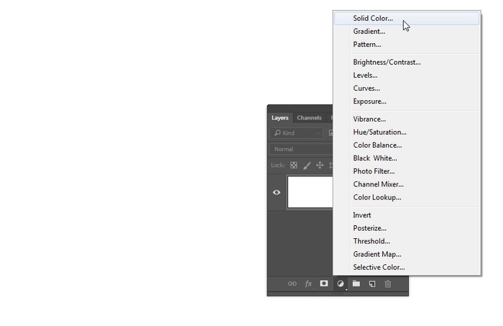Click the delete layer trash icon

388,284
